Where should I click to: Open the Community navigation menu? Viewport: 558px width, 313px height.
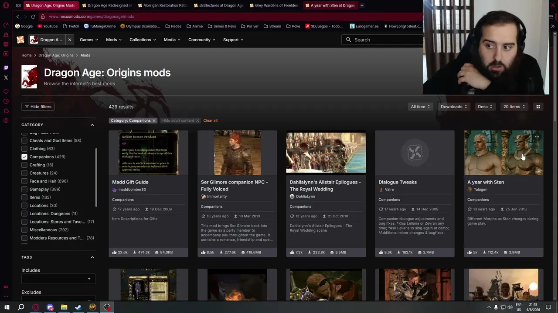[x=202, y=40]
